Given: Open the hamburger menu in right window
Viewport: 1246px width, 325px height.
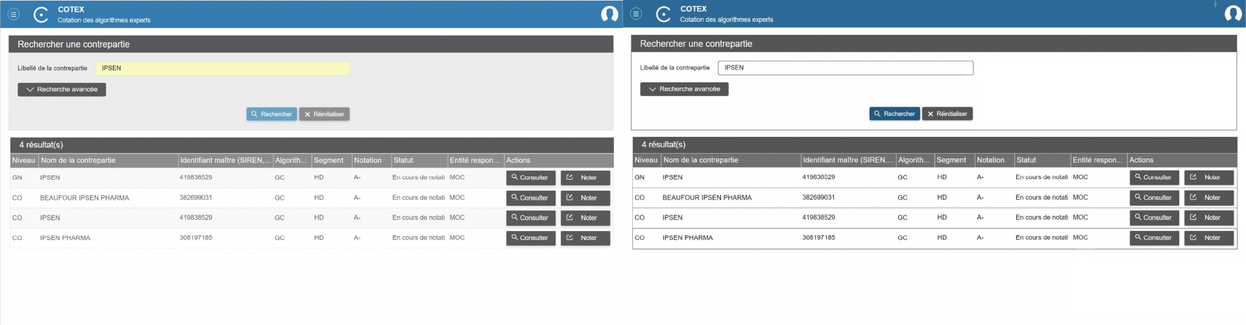Looking at the screenshot, I should (x=636, y=14).
